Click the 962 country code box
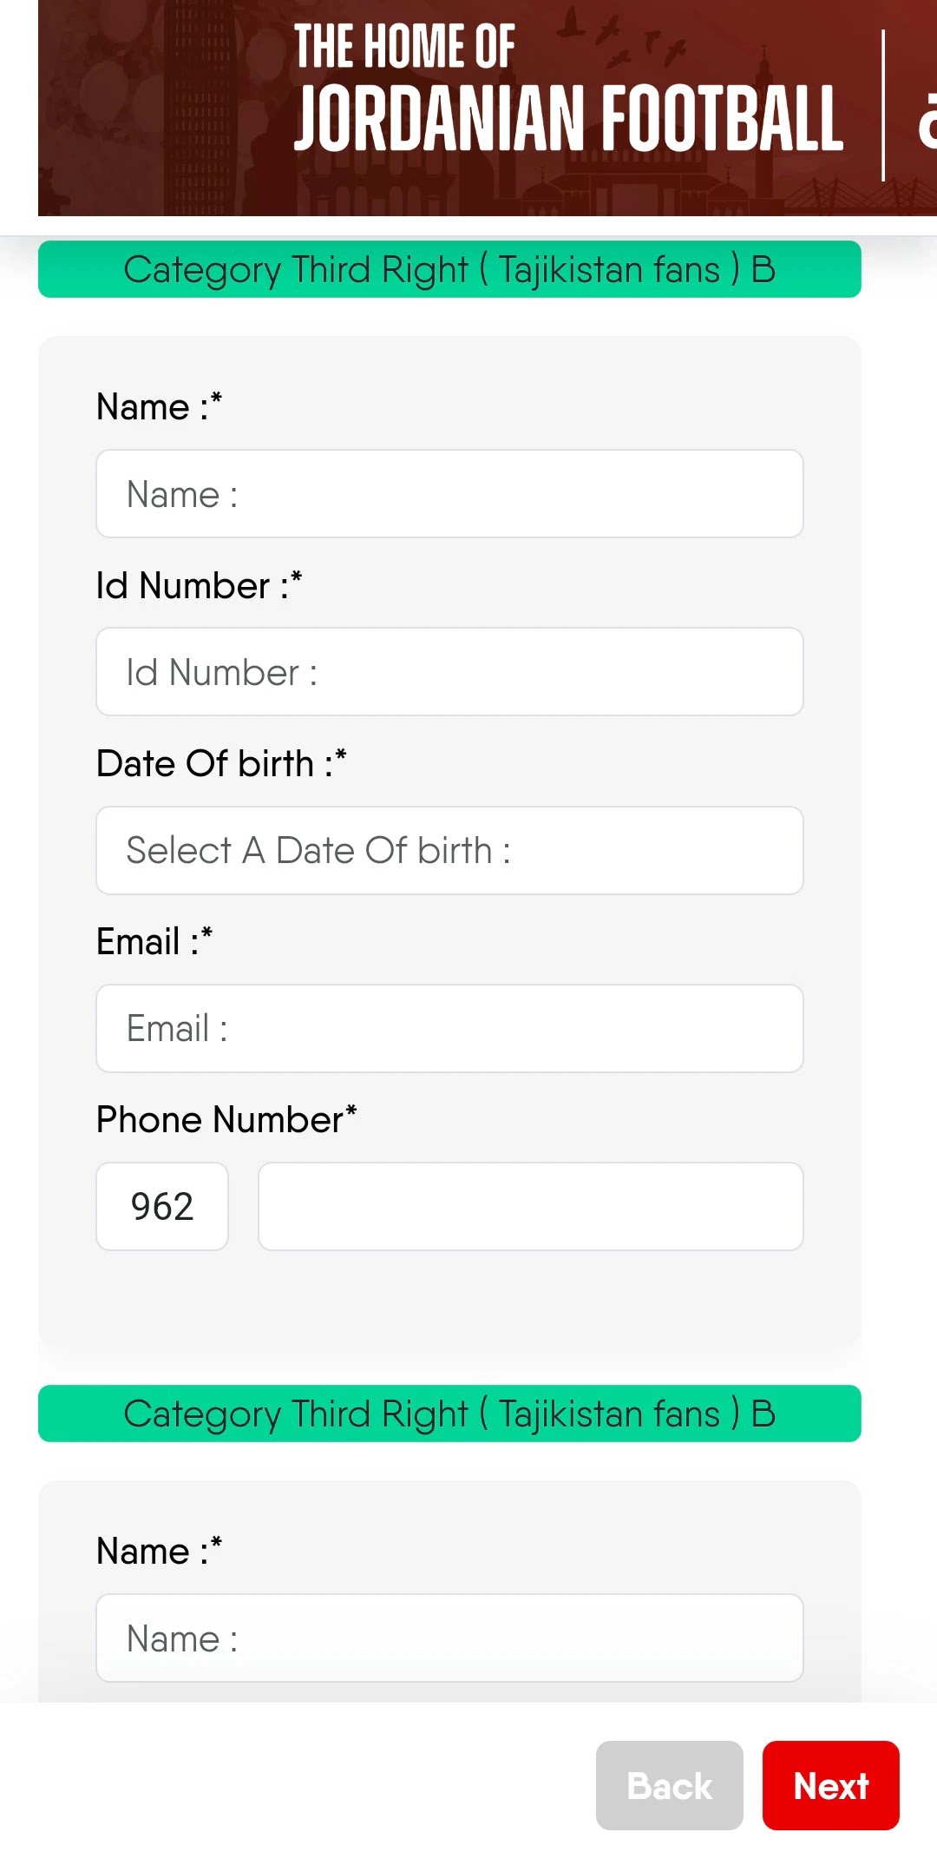Image resolution: width=937 pixels, height=1852 pixels. 162,1206
